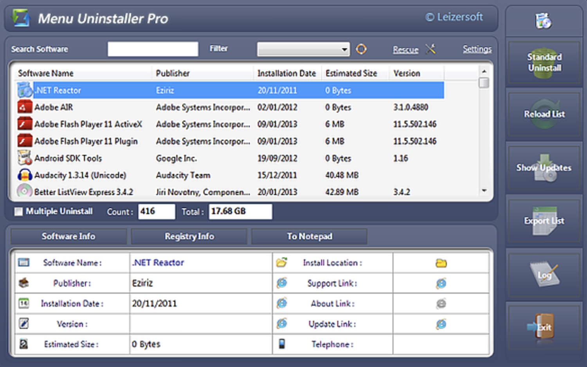The width and height of the screenshot is (587, 367).
Task: Select the Flash Player 11 ActiveX icon
Action: pyautogui.click(x=25, y=124)
